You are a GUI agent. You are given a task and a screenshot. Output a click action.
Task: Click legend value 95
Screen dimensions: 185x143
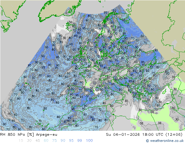coord(71,141)
